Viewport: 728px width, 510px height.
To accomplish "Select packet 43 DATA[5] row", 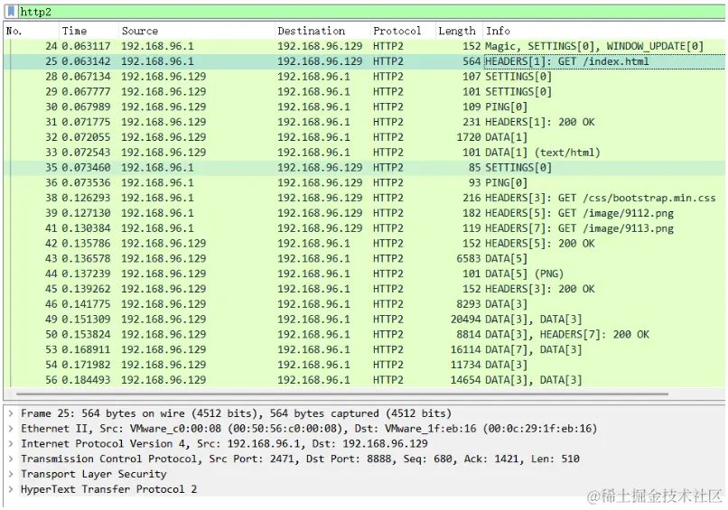I will (364, 258).
